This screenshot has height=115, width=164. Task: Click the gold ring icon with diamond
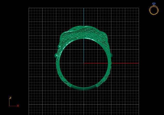point(154,9)
